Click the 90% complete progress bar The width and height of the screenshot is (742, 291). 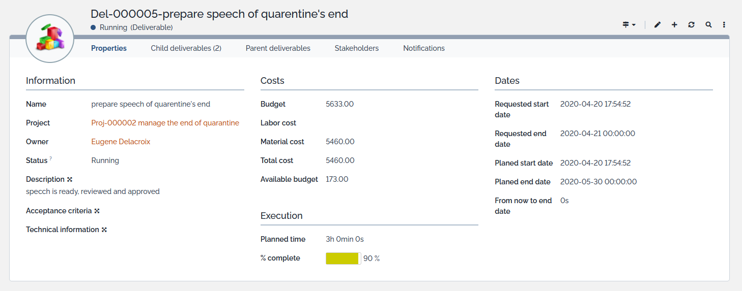coord(344,258)
